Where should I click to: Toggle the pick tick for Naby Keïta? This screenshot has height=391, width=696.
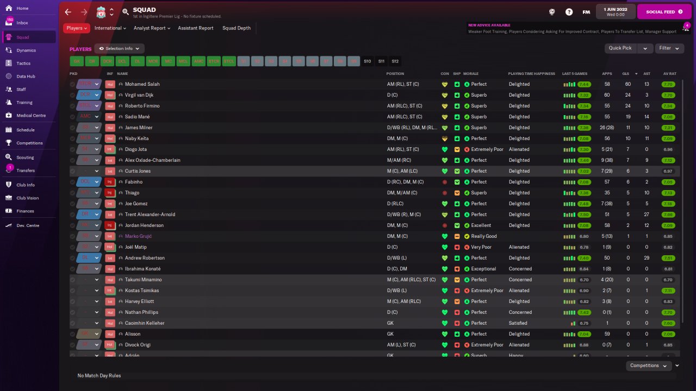(73, 138)
